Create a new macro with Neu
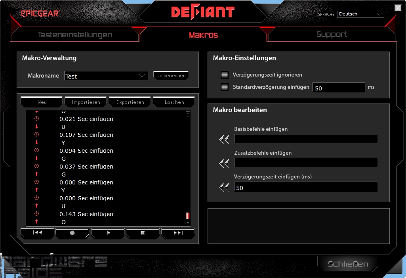Viewport: 406px width, 278px height. [42, 102]
